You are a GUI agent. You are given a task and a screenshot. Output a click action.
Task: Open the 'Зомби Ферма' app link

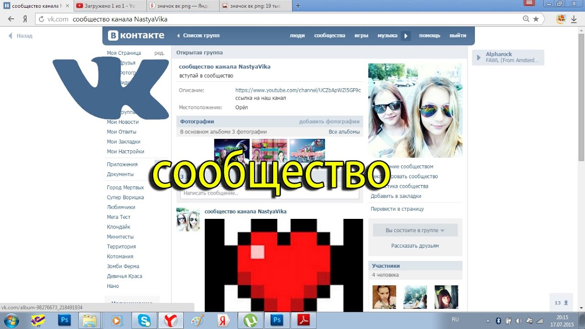pyautogui.click(x=123, y=266)
